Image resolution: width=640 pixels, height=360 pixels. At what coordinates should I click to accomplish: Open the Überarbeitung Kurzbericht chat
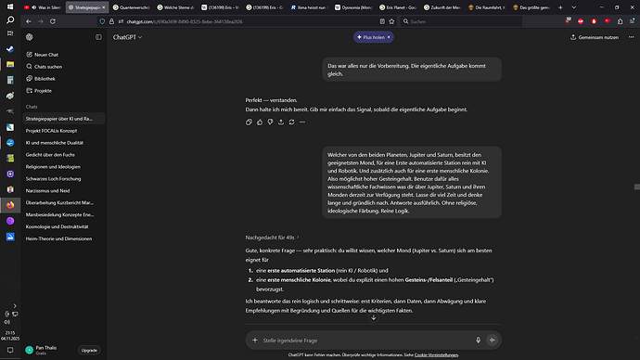click(x=63, y=202)
